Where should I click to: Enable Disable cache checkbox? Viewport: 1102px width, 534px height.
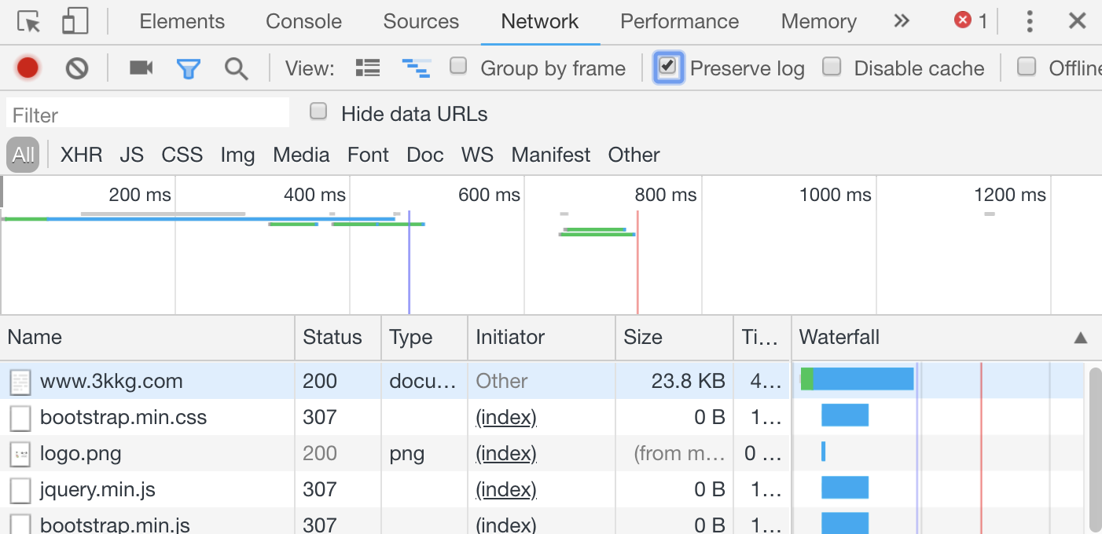832,67
